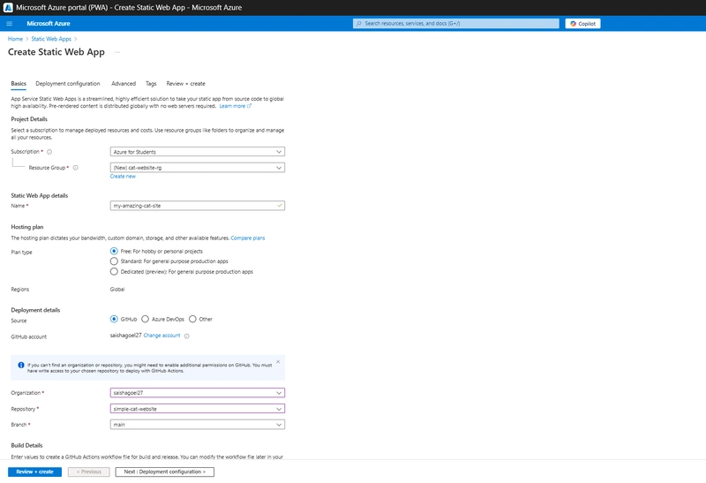Choose Azure DevOps as deployment source

point(145,319)
